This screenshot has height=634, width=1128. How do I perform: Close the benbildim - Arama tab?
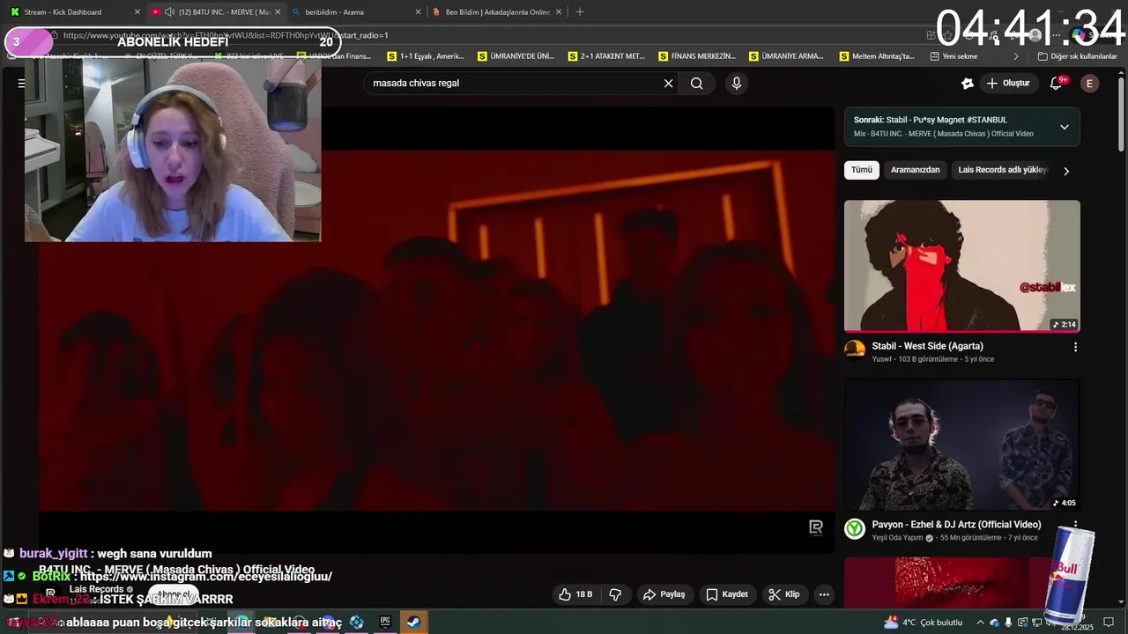[x=418, y=12]
